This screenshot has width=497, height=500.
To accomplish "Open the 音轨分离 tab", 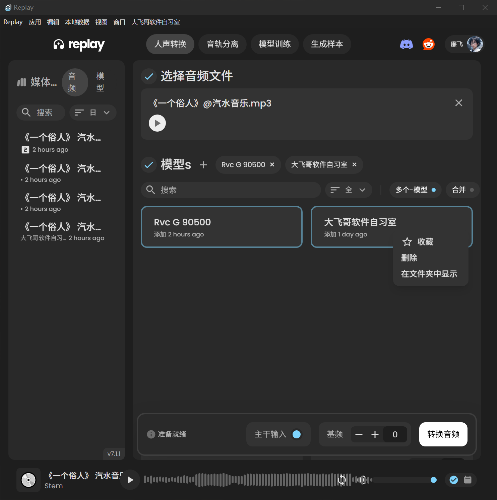I will [x=223, y=44].
